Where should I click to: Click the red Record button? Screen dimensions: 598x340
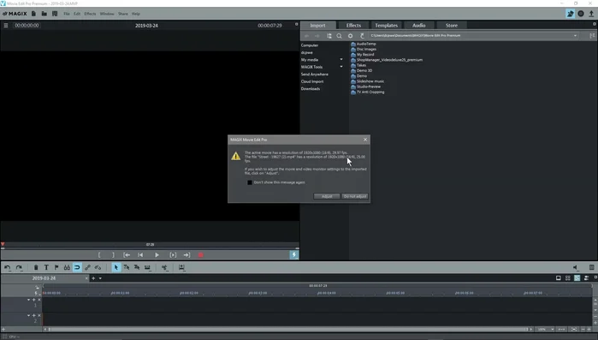click(200, 255)
